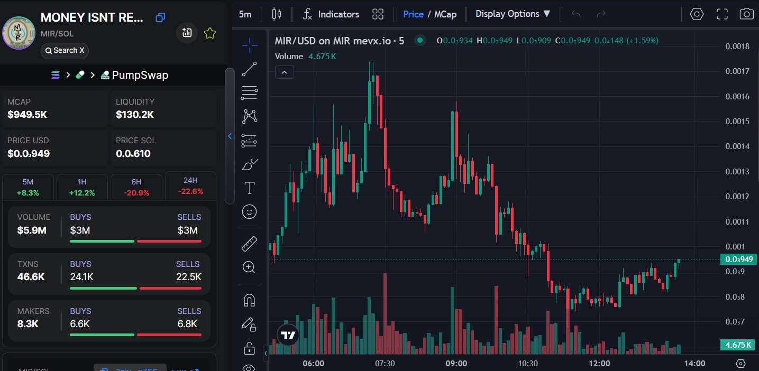Open Display Options dropdown
759x371 pixels.
click(513, 14)
